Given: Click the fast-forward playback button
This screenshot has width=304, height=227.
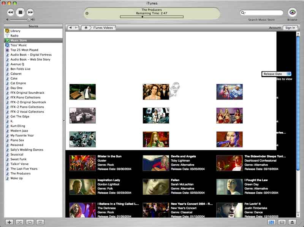Looking at the screenshot, I should coord(30,13).
